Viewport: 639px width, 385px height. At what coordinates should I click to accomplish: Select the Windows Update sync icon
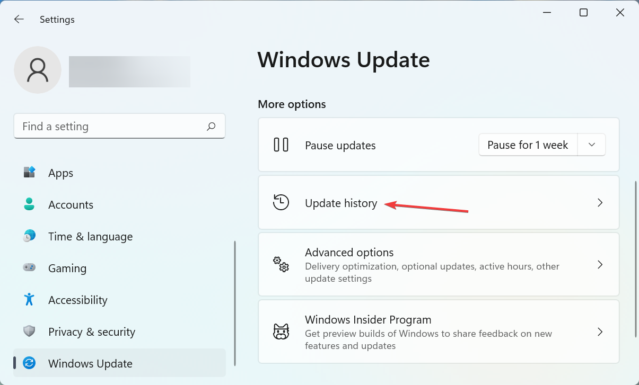29,363
